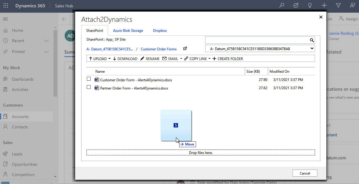Open the task flow target icon
The image size is (359, 184).
click(296, 6)
